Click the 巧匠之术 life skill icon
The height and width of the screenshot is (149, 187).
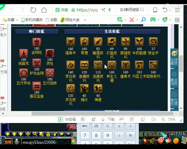point(139,65)
